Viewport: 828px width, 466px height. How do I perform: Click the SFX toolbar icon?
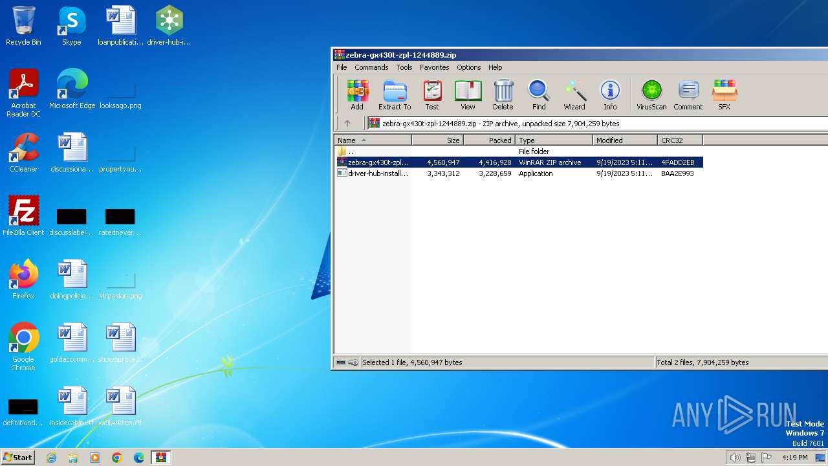click(x=724, y=95)
